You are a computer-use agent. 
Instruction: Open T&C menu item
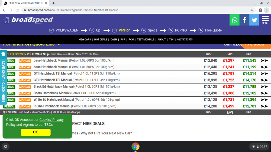pos(171,39)
